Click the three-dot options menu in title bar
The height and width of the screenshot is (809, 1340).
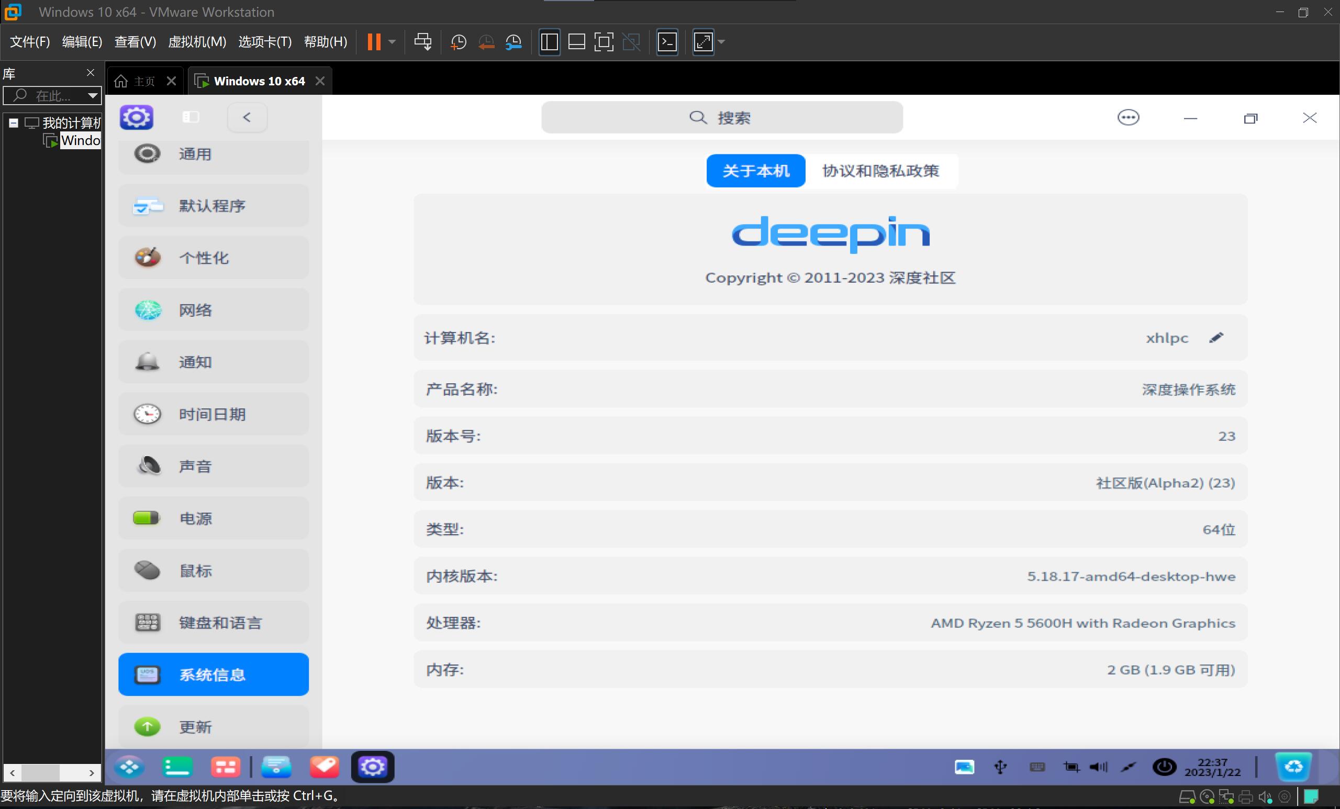click(1128, 117)
